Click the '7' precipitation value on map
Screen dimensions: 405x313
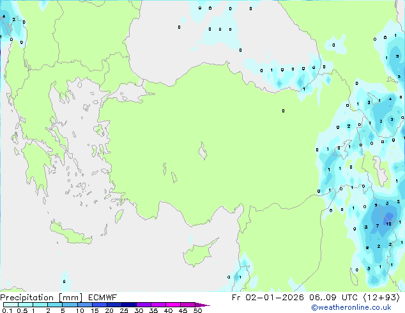(x=378, y=226)
